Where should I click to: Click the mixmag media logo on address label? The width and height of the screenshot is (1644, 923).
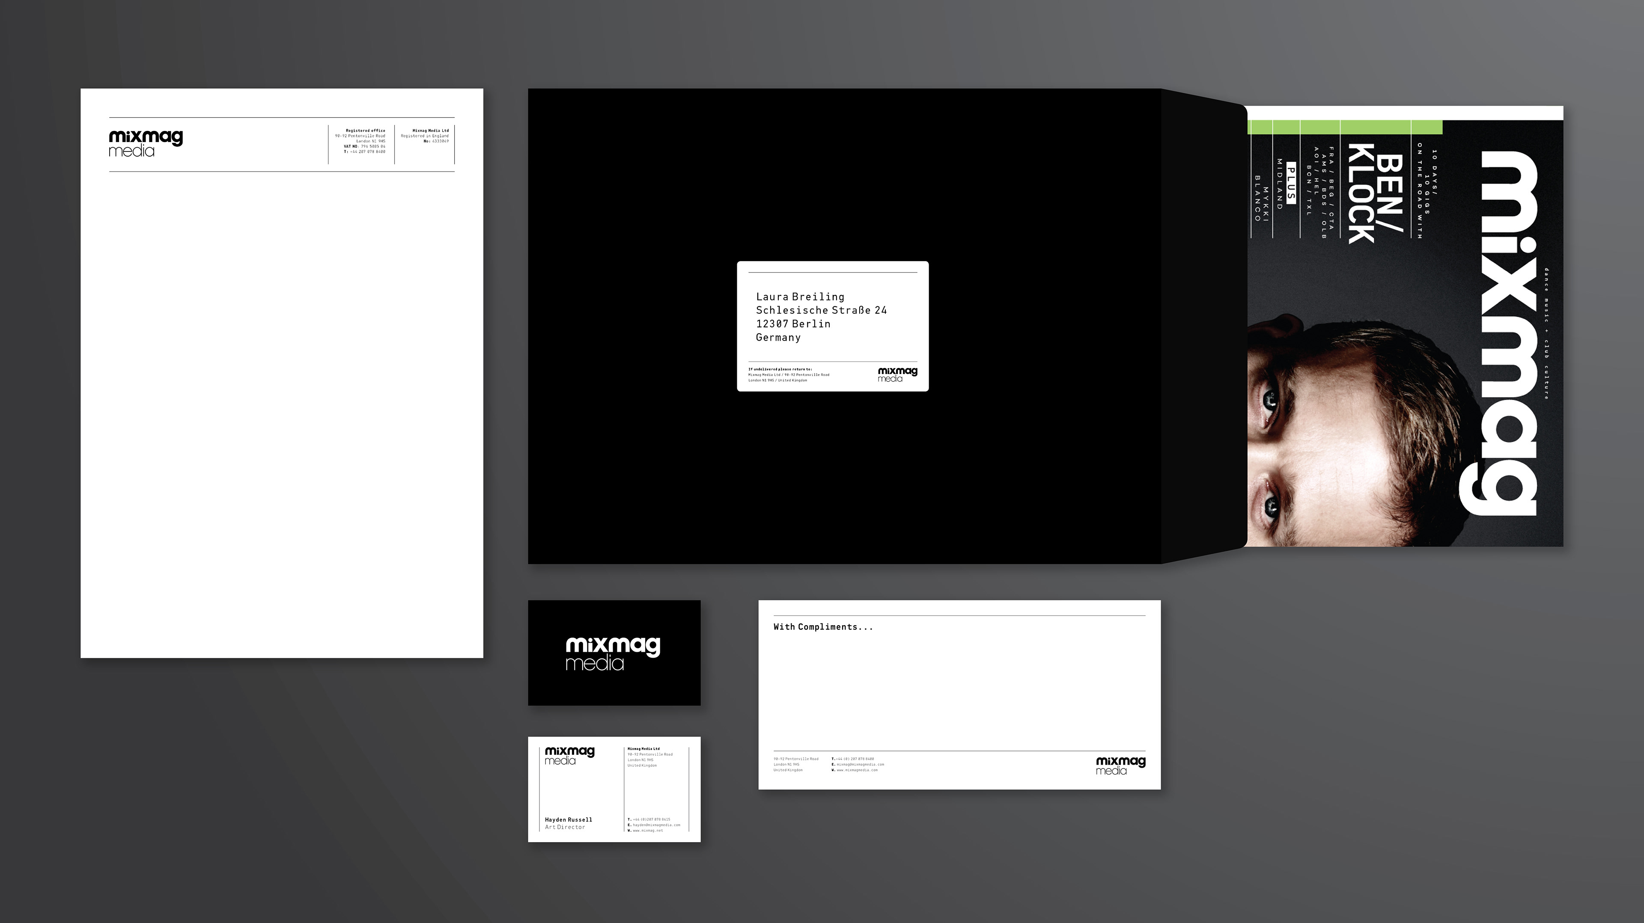[897, 374]
